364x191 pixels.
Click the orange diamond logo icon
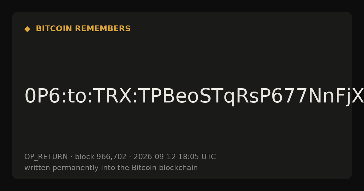click(27, 29)
